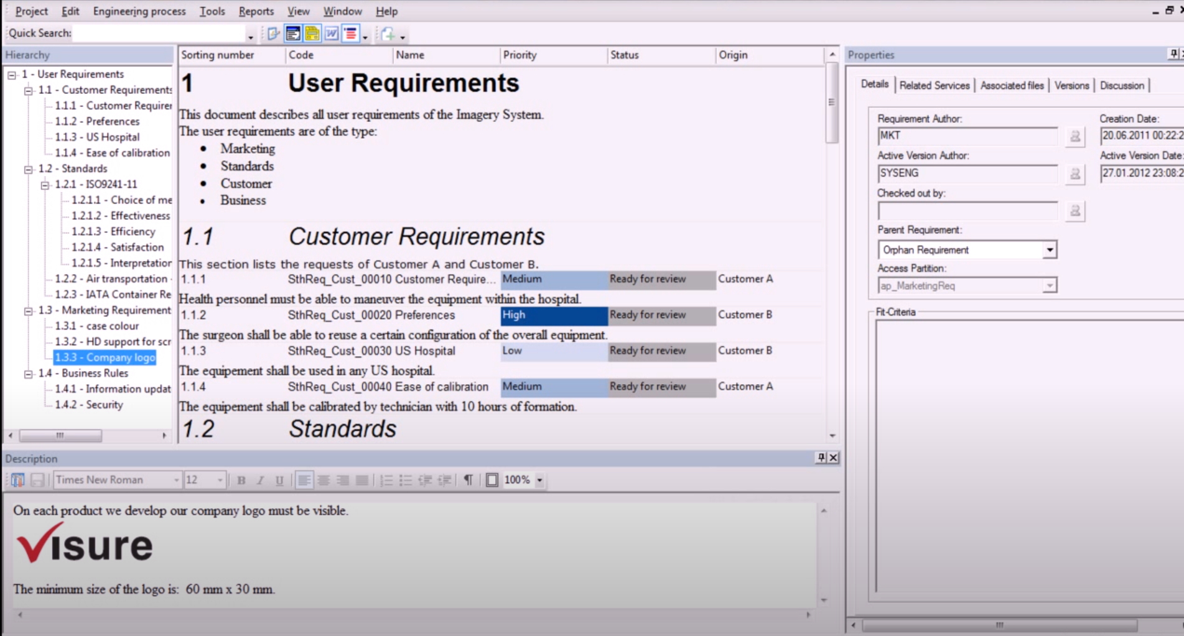
Task: Click the save icon in the Description toolbar
Action: [37, 480]
